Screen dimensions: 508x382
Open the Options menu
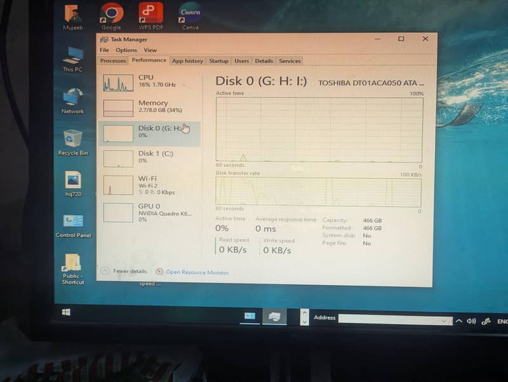pos(126,50)
